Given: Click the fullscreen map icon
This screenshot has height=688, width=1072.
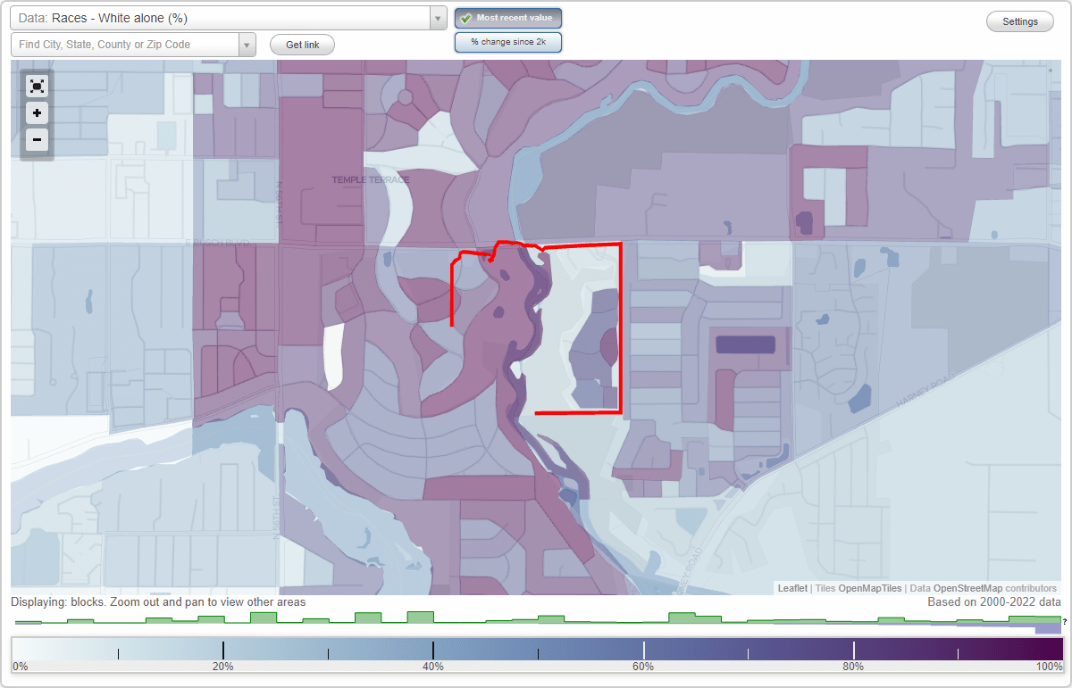Looking at the screenshot, I should click(x=37, y=87).
